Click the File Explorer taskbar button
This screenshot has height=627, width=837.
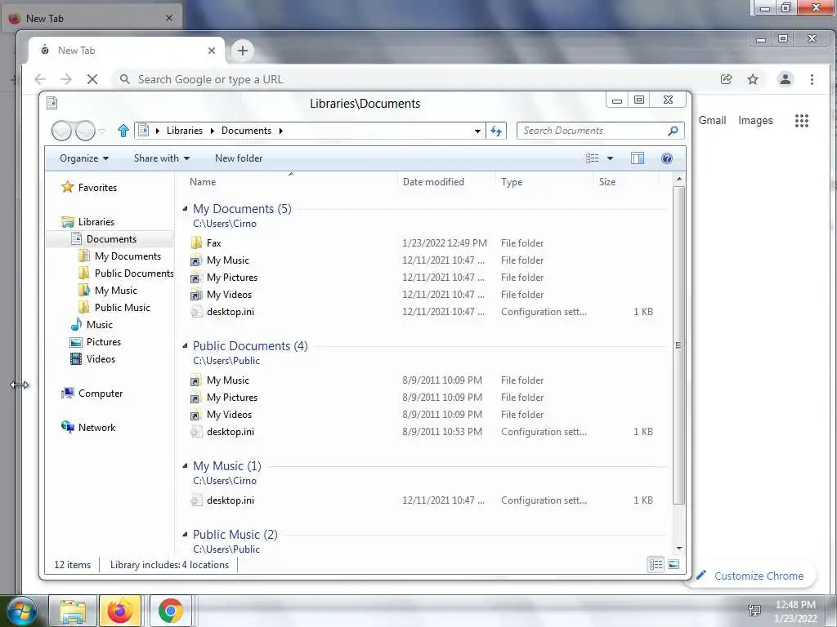tap(73, 611)
